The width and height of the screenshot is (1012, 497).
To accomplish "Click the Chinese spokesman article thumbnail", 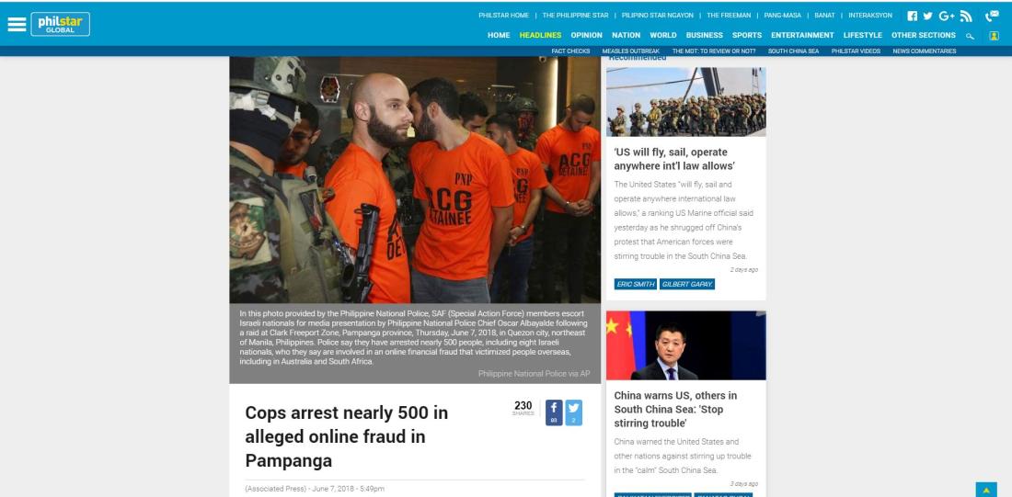I will click(685, 345).
